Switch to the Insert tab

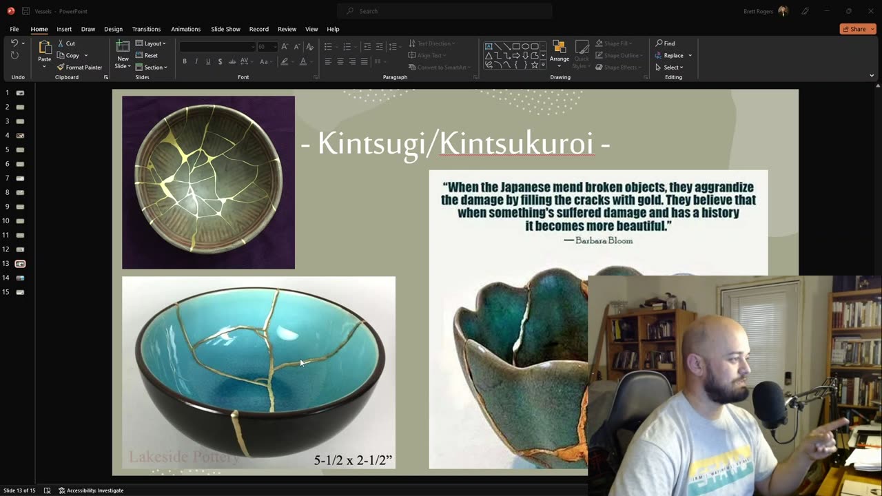pyautogui.click(x=64, y=29)
